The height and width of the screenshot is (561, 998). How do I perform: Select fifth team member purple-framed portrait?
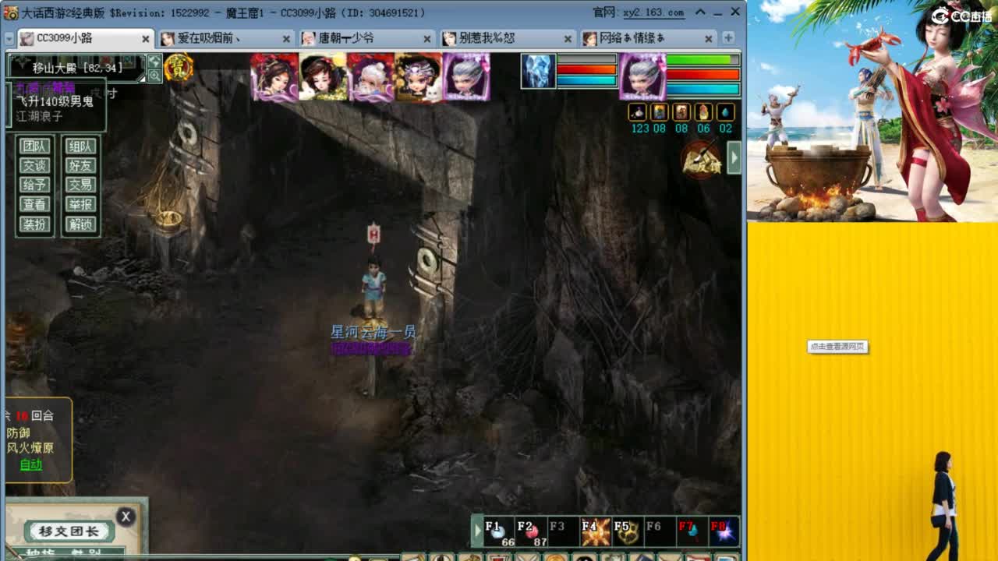pos(466,76)
